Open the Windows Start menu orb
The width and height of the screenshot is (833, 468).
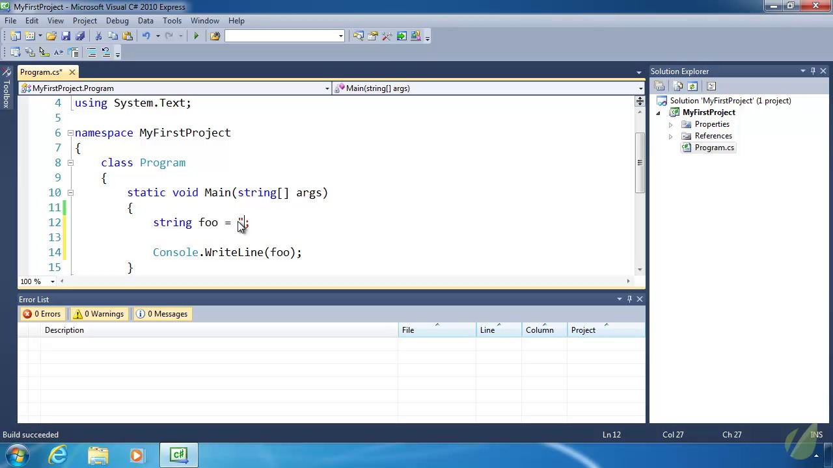point(18,454)
